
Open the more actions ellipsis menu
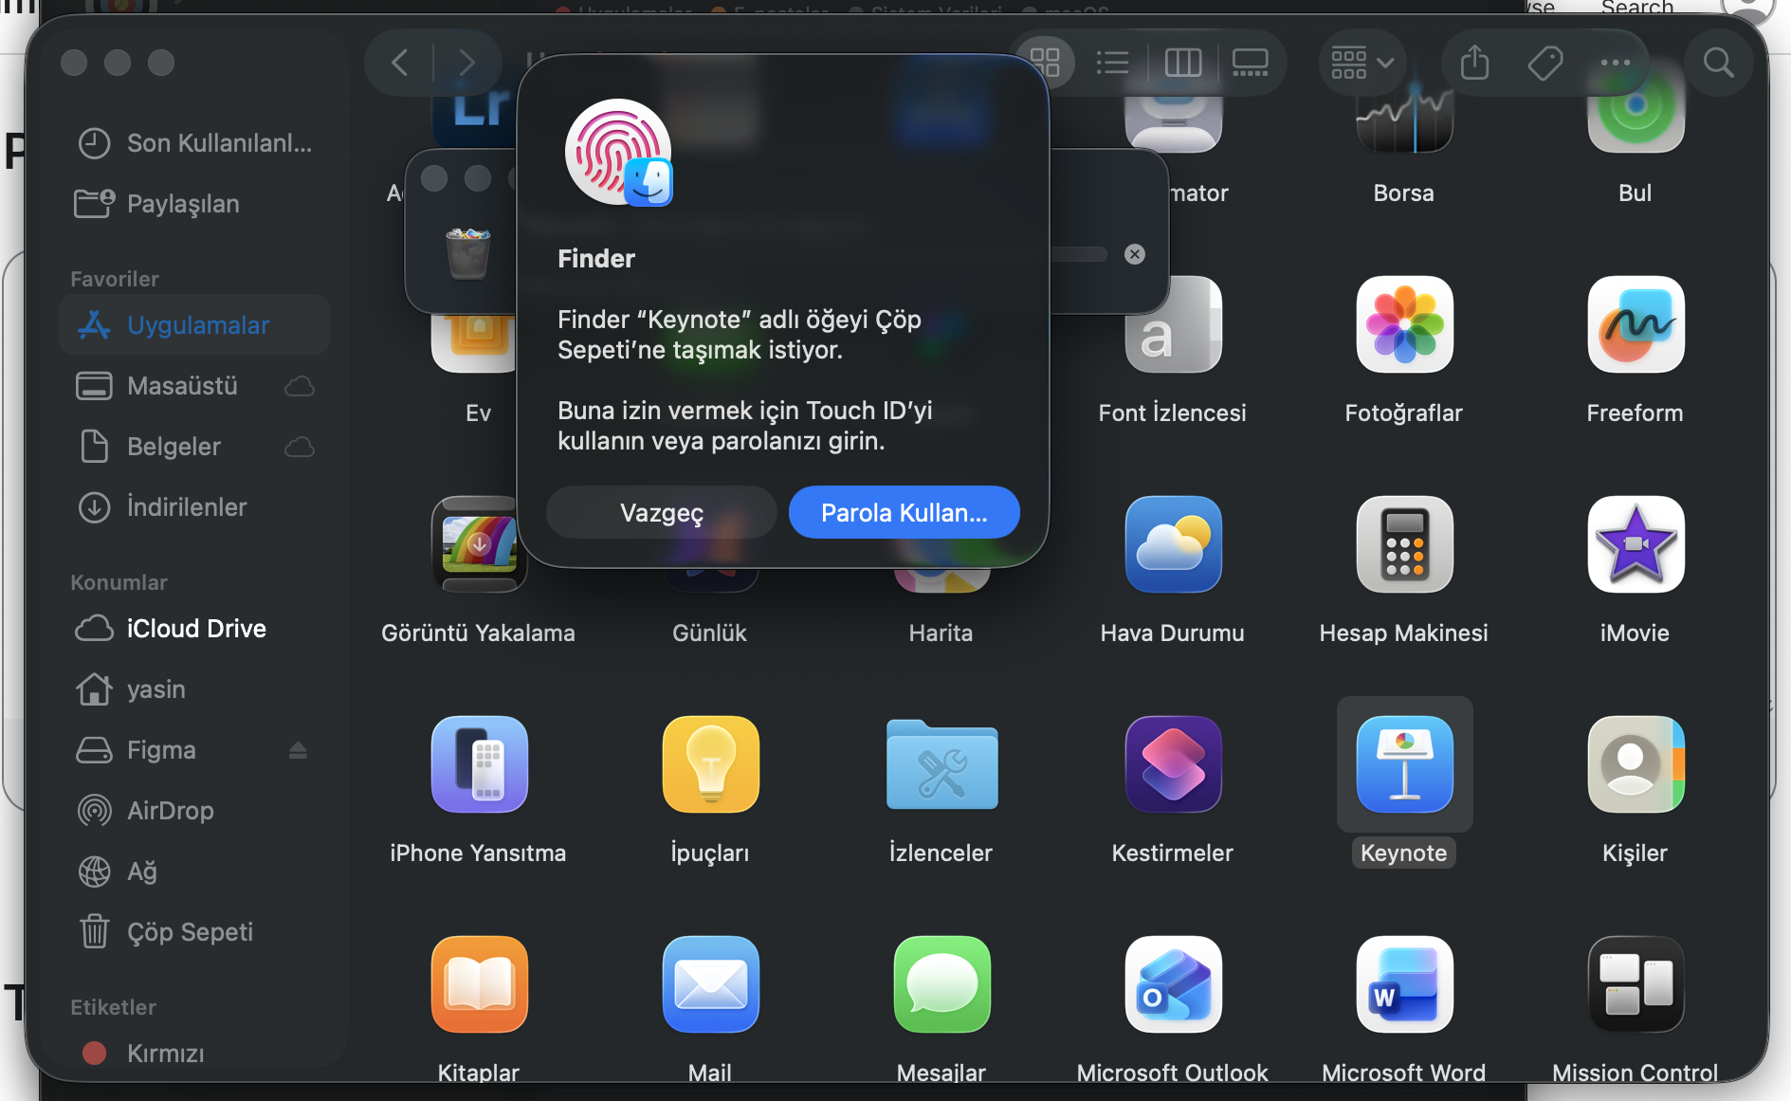pos(1615,63)
